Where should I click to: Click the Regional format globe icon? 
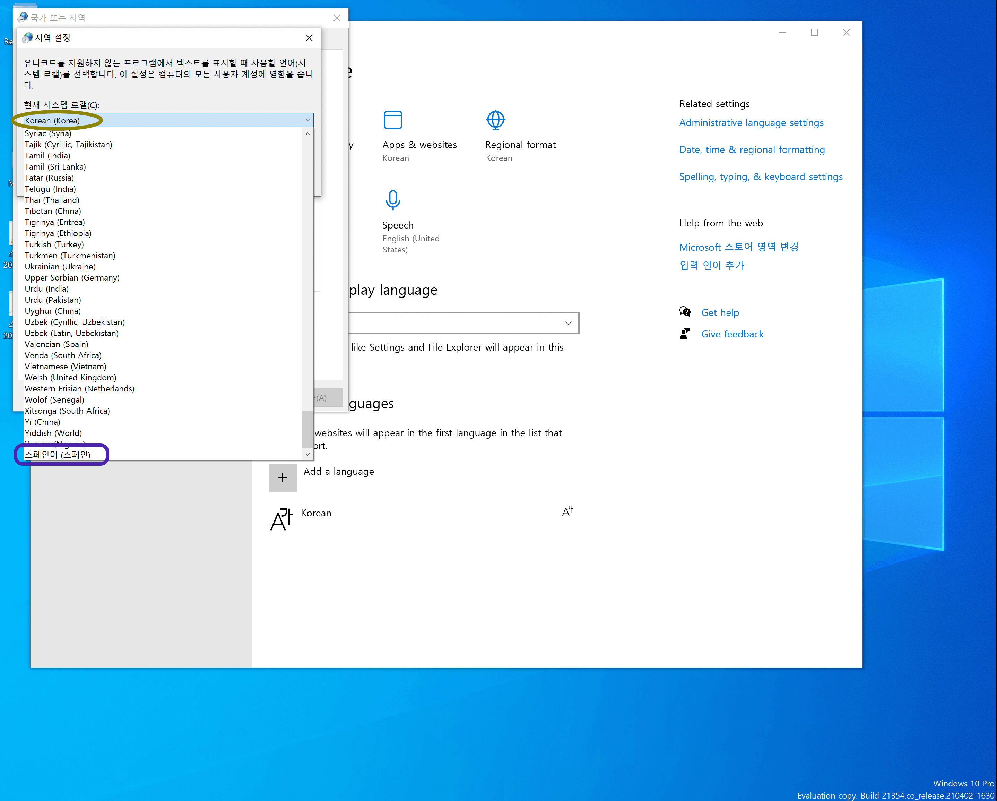(495, 120)
